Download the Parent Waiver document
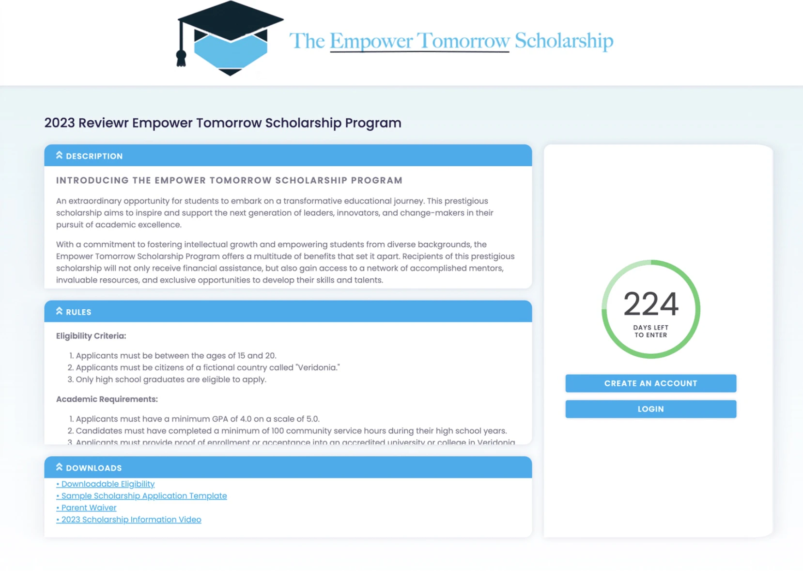Screen dimensions: 803x571 click(x=87, y=508)
